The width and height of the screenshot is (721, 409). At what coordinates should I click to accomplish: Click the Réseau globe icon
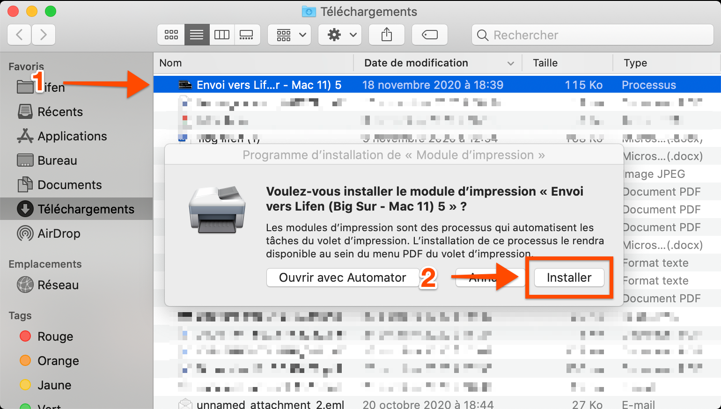coord(25,285)
